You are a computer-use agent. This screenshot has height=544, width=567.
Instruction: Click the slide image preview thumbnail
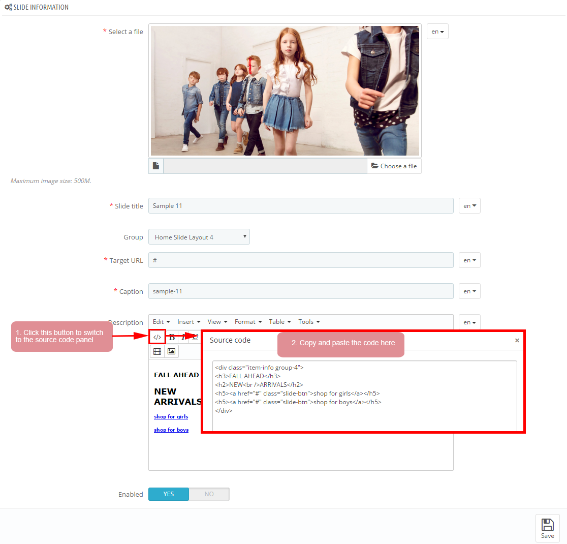(285, 90)
